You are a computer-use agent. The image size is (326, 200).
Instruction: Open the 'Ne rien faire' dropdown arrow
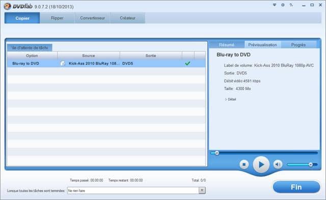202,190
